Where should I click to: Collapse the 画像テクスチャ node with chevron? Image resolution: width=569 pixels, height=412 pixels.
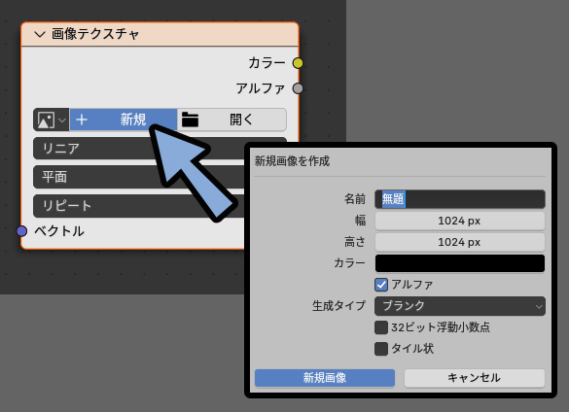point(39,34)
